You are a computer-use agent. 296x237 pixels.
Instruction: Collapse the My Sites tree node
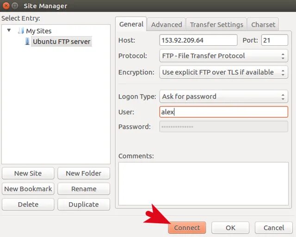pyautogui.click(x=9, y=30)
